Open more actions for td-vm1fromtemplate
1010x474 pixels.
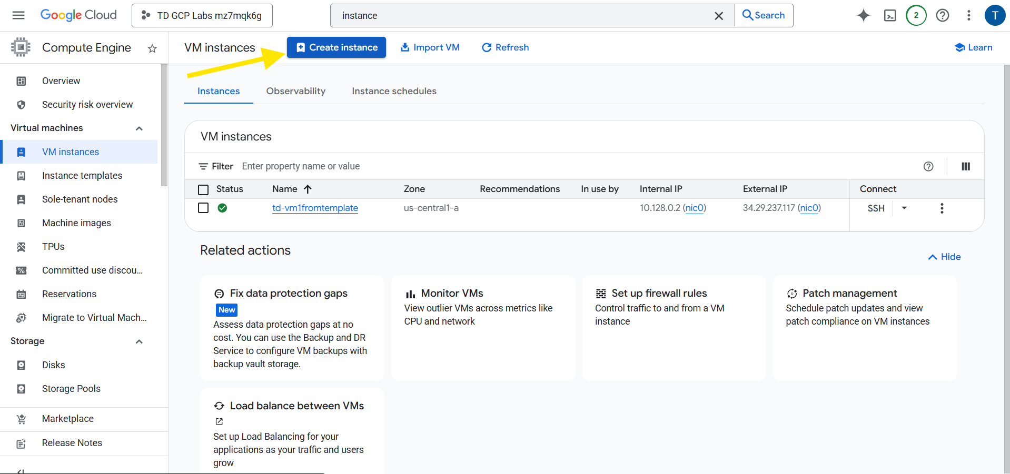tap(942, 208)
